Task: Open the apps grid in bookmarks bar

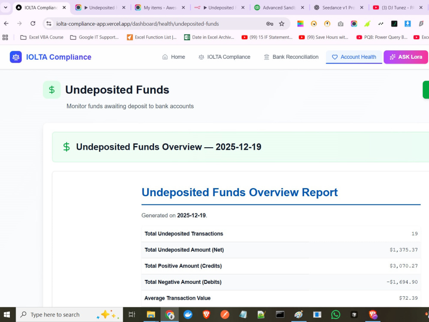Action: pyautogui.click(x=5, y=37)
